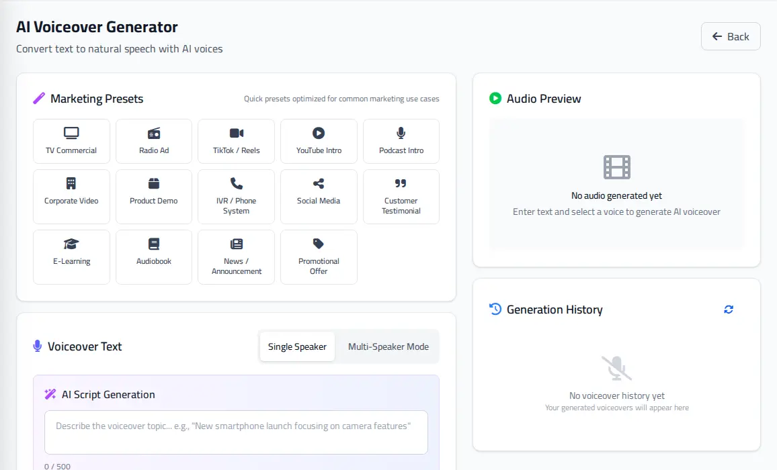This screenshot has width=777, height=470.
Task: Apply the Customer Testimonial preset
Action: pyautogui.click(x=401, y=196)
